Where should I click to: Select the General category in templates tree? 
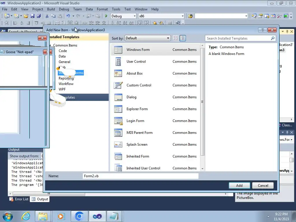point(64,62)
